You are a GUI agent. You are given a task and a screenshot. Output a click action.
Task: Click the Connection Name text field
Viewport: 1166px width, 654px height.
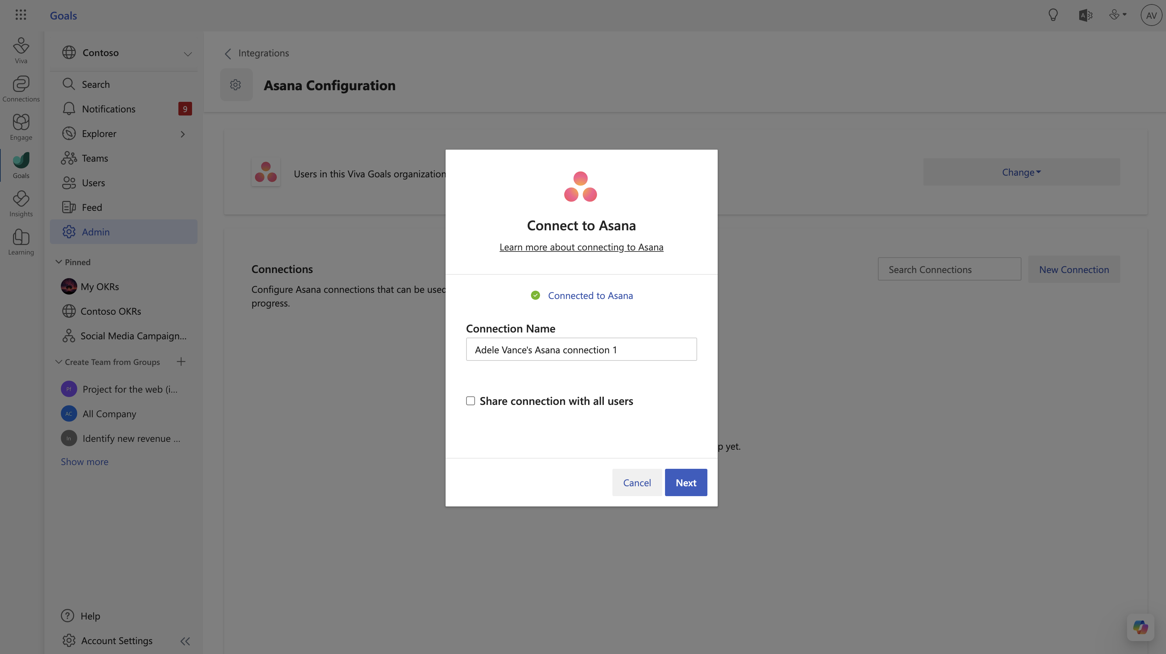pos(581,350)
